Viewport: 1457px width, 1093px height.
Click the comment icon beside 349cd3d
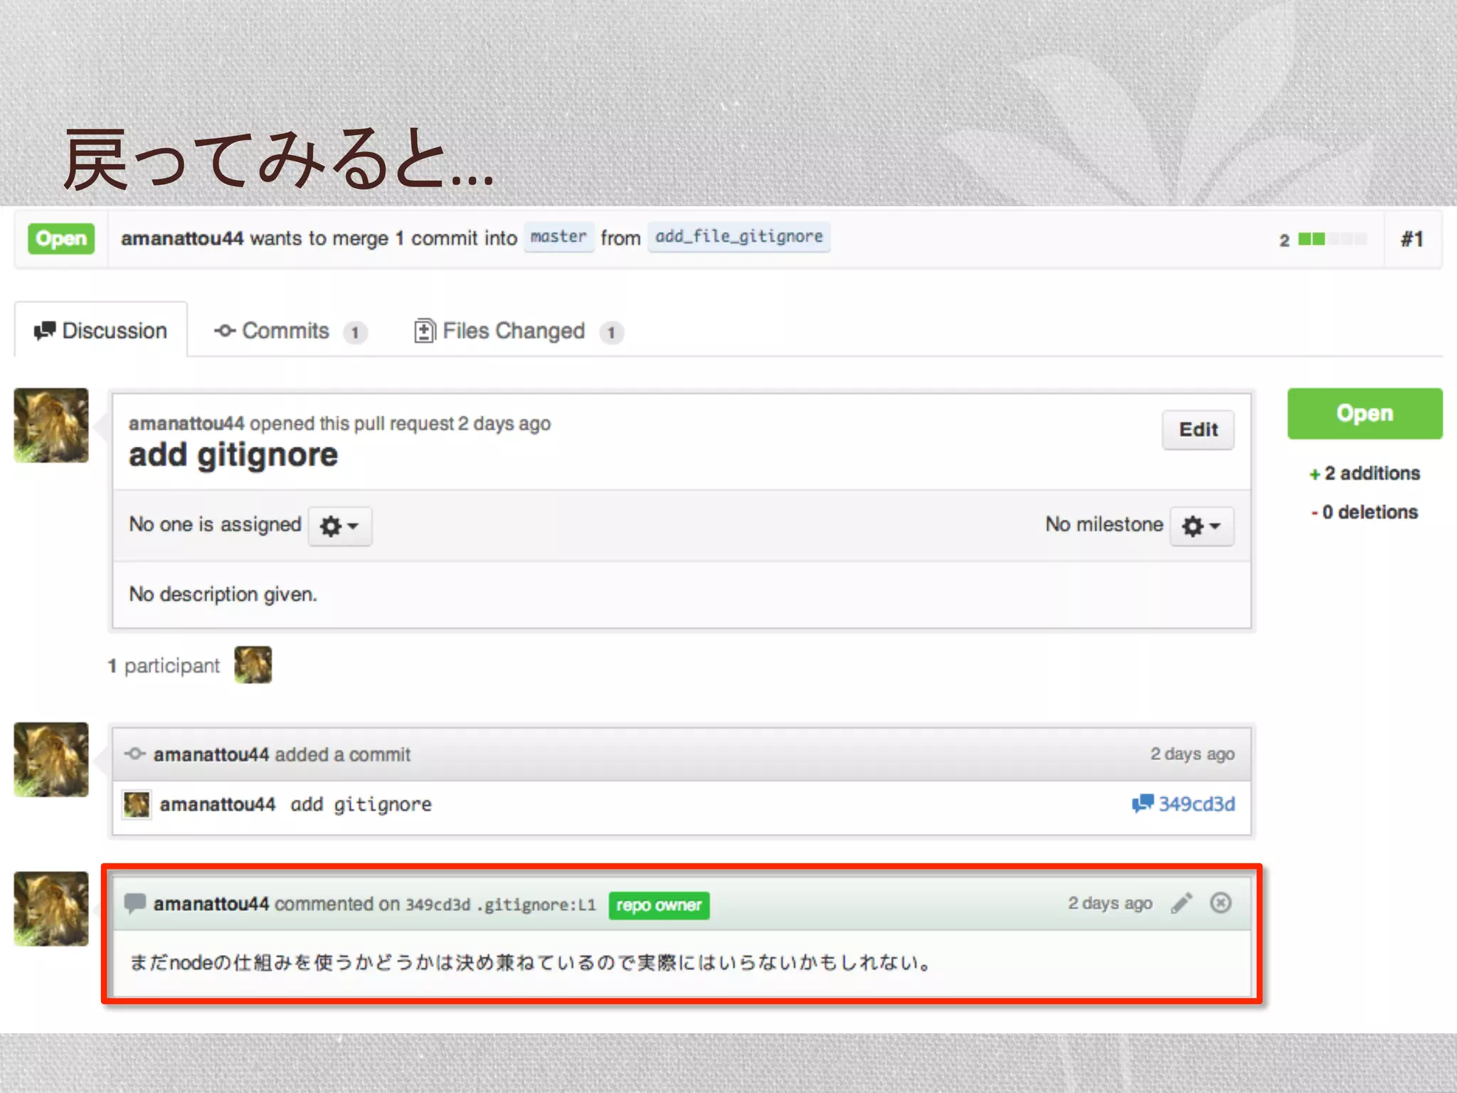tap(1142, 803)
